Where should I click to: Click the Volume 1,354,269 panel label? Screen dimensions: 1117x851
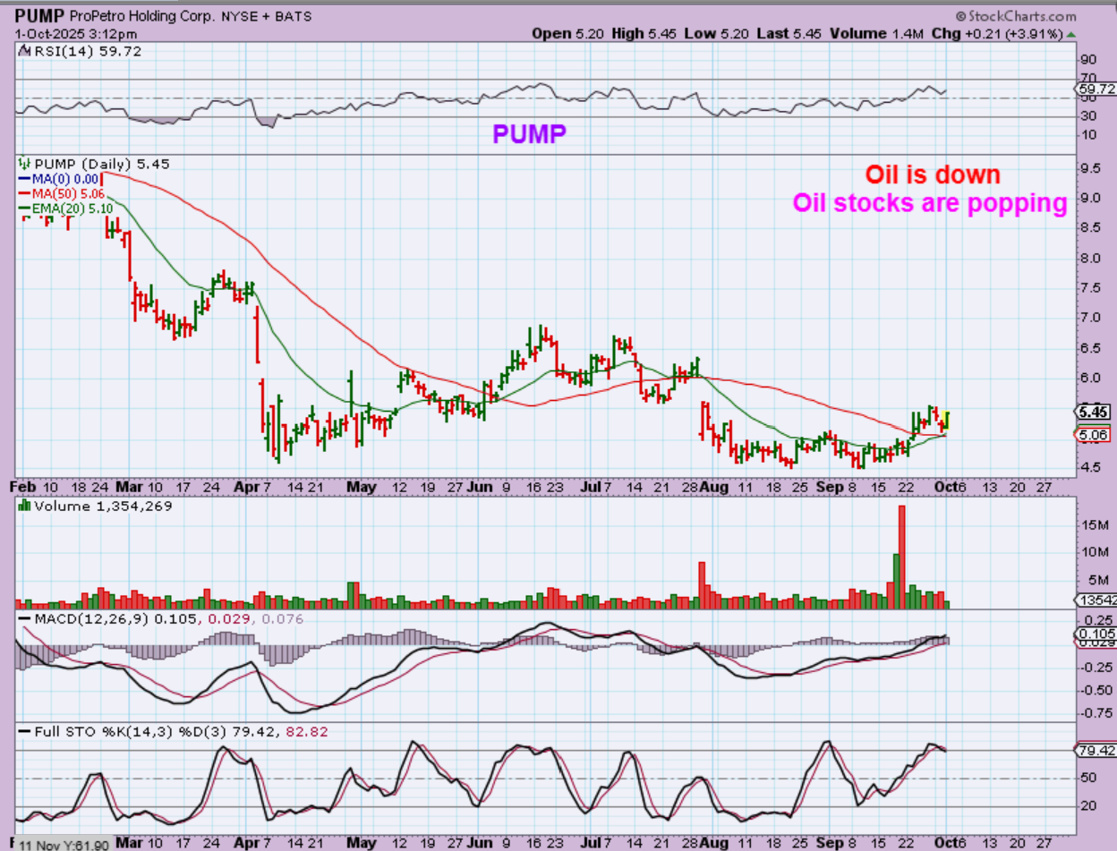(x=103, y=506)
